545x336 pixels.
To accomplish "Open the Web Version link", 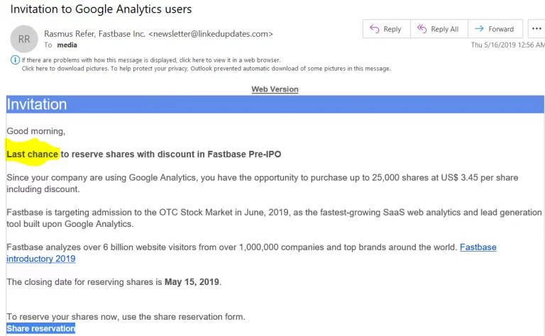I will [x=275, y=89].
